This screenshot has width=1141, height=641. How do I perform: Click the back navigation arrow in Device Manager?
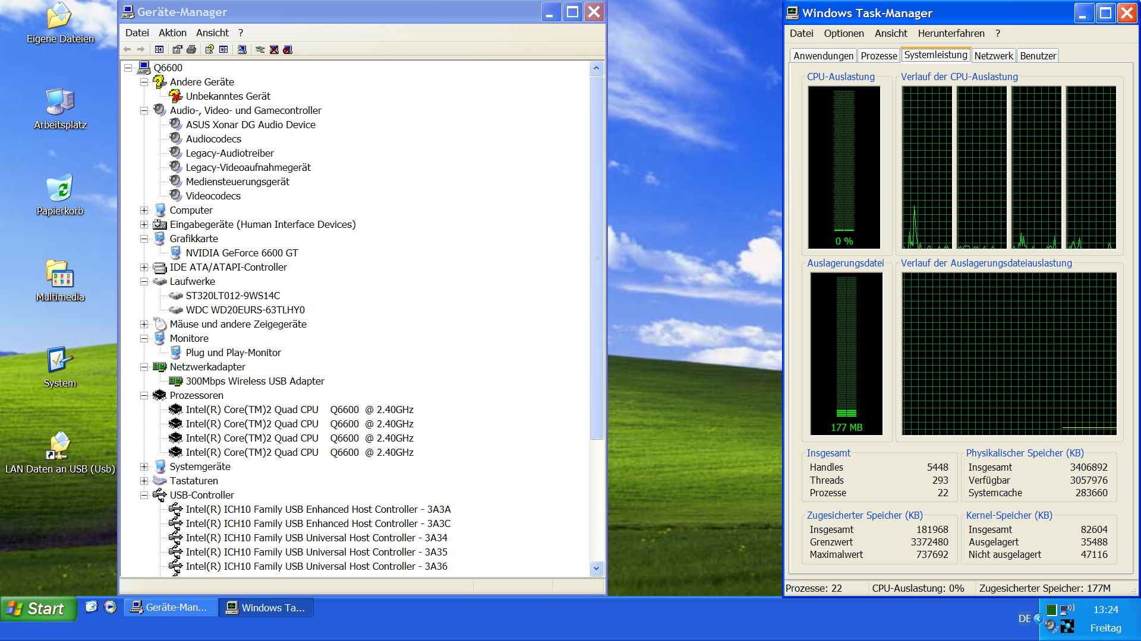click(x=128, y=49)
